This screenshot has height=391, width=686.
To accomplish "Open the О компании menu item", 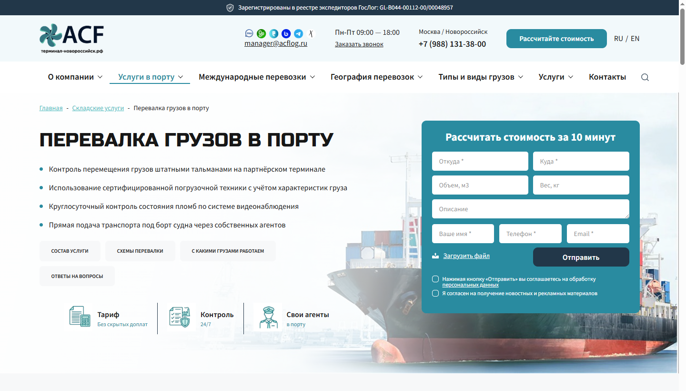I will click(x=71, y=77).
